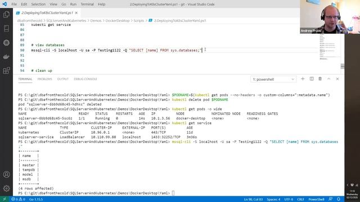The image size is (360, 202).
Task: Split the terminal panel
Action: (x=312, y=79)
